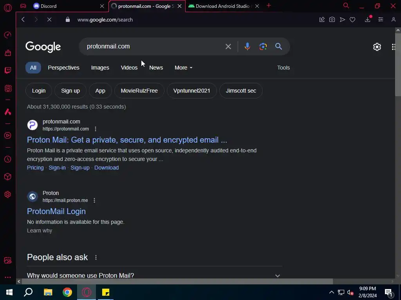Click the Jimscott sec suggestion chip
The height and width of the screenshot is (300, 401).
241,91
